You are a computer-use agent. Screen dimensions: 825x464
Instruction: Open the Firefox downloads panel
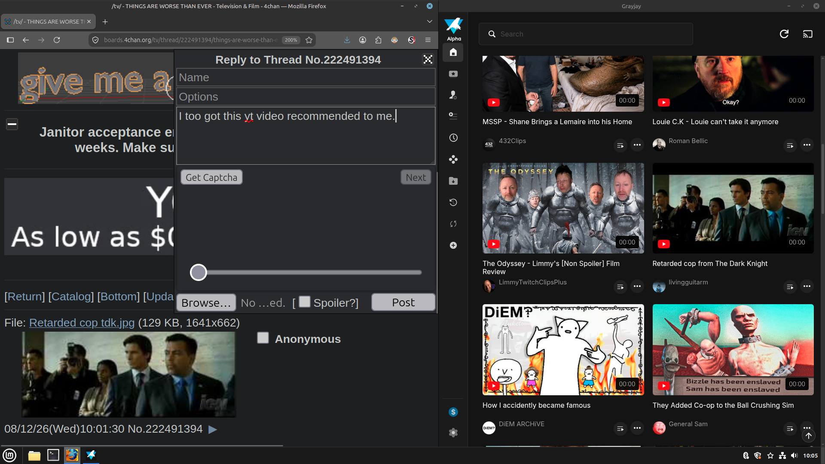(x=347, y=40)
